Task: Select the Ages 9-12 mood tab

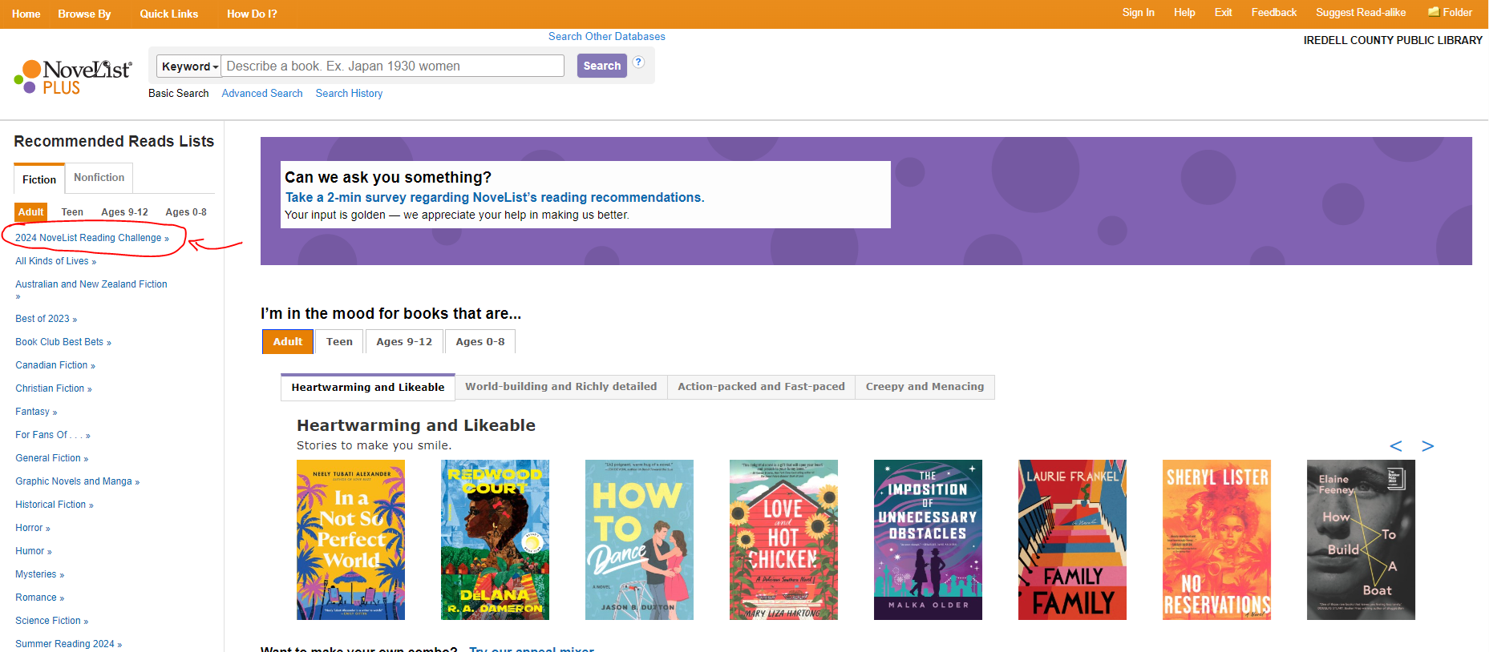Action: [x=404, y=341]
